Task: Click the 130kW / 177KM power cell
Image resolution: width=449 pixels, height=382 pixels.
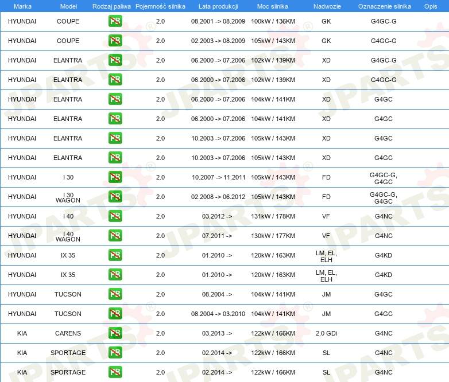Action: pyautogui.click(x=273, y=236)
